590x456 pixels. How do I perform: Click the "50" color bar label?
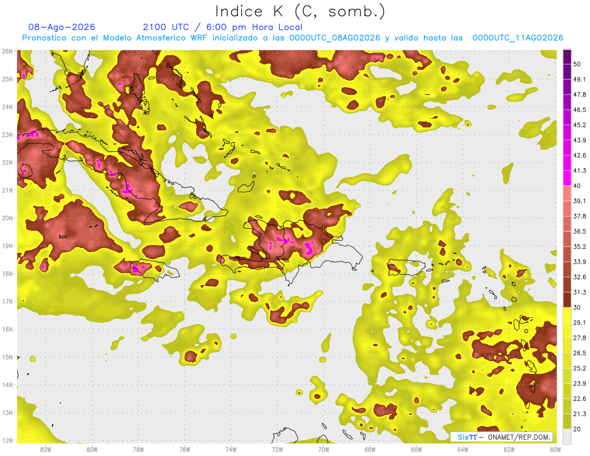[x=577, y=64]
